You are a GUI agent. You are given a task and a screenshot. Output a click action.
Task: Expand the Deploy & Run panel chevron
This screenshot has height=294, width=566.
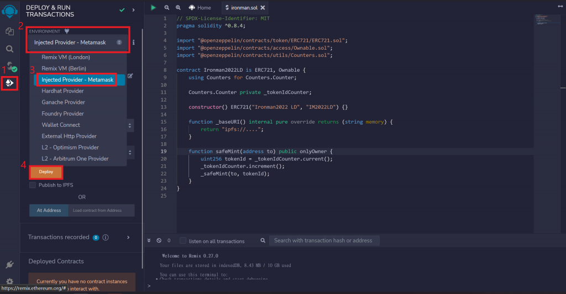click(134, 10)
